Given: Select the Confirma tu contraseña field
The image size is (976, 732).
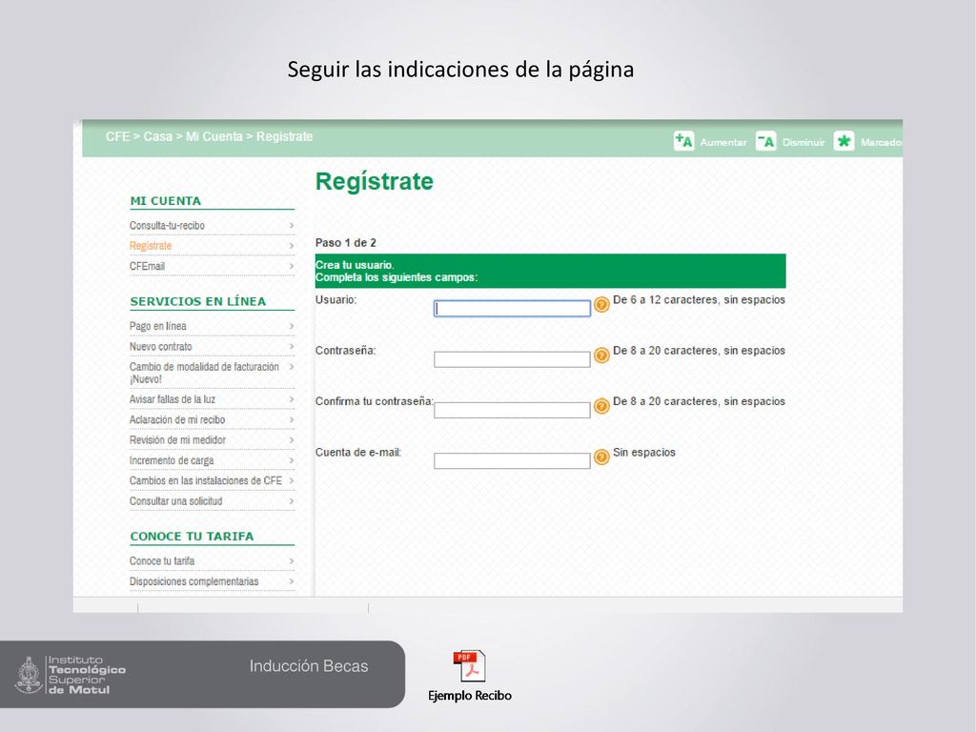Looking at the screenshot, I should 512,410.
